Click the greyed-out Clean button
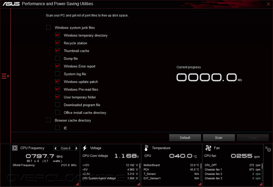Viewport: 273px width, 187px height. tap(253, 138)
